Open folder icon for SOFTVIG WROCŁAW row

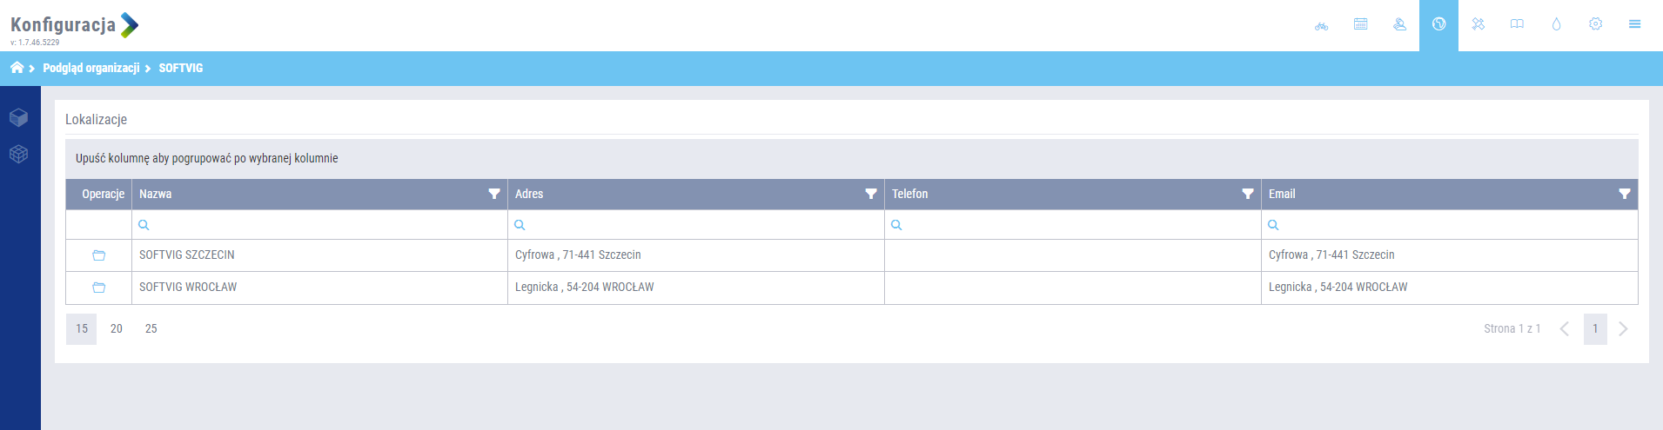click(98, 288)
